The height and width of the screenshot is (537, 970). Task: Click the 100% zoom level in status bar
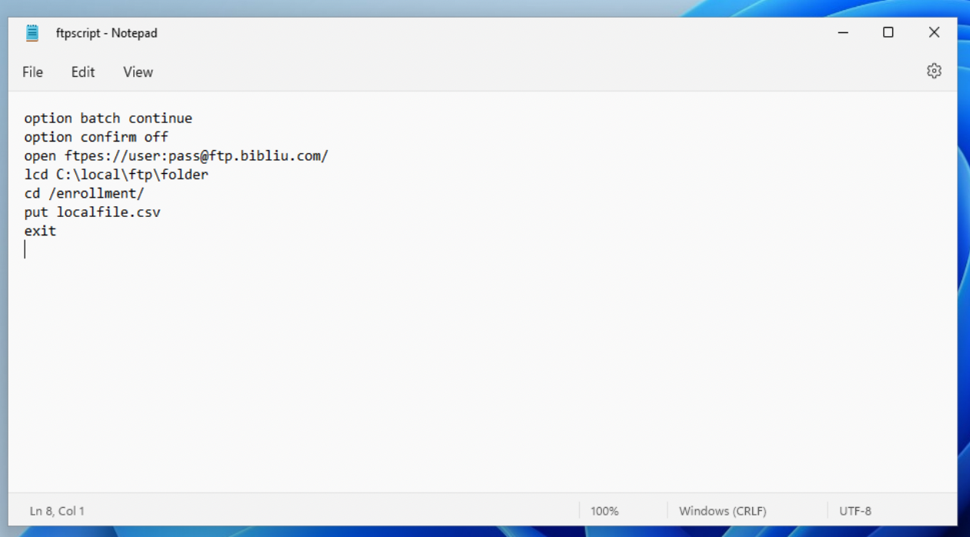[x=604, y=511]
